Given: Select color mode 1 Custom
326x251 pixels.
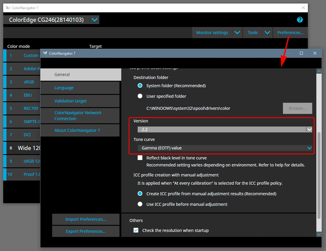Looking at the screenshot, I should coord(22,55).
